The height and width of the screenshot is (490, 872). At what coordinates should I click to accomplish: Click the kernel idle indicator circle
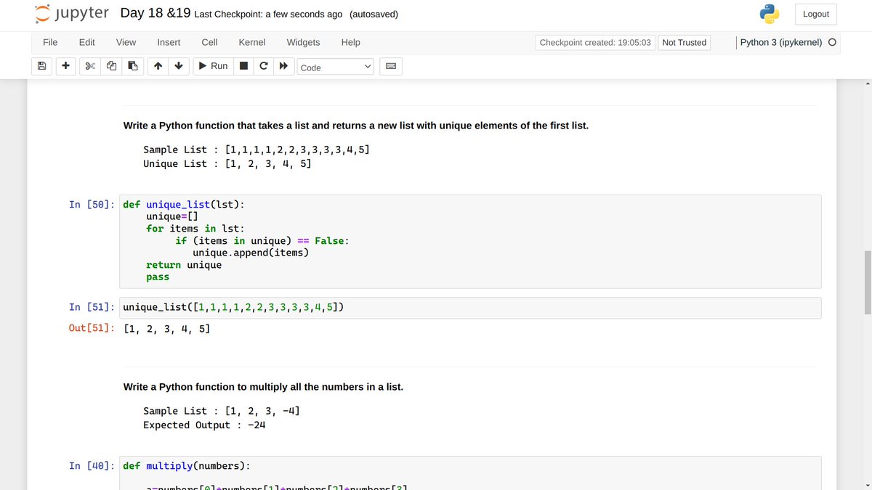(x=832, y=42)
